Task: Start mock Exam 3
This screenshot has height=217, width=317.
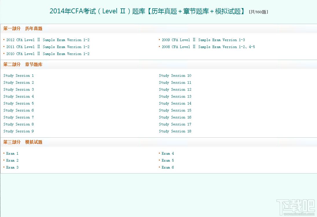Action: [x=12, y=167]
